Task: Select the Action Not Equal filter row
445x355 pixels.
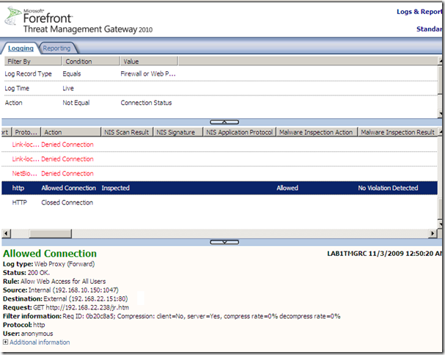Action: click(220, 103)
